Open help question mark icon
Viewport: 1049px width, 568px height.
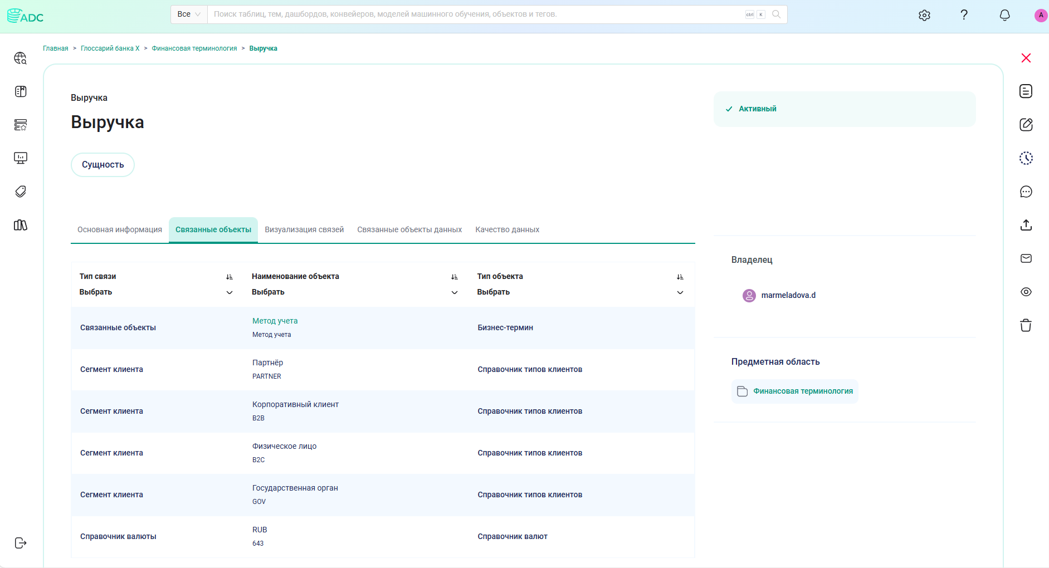click(964, 15)
